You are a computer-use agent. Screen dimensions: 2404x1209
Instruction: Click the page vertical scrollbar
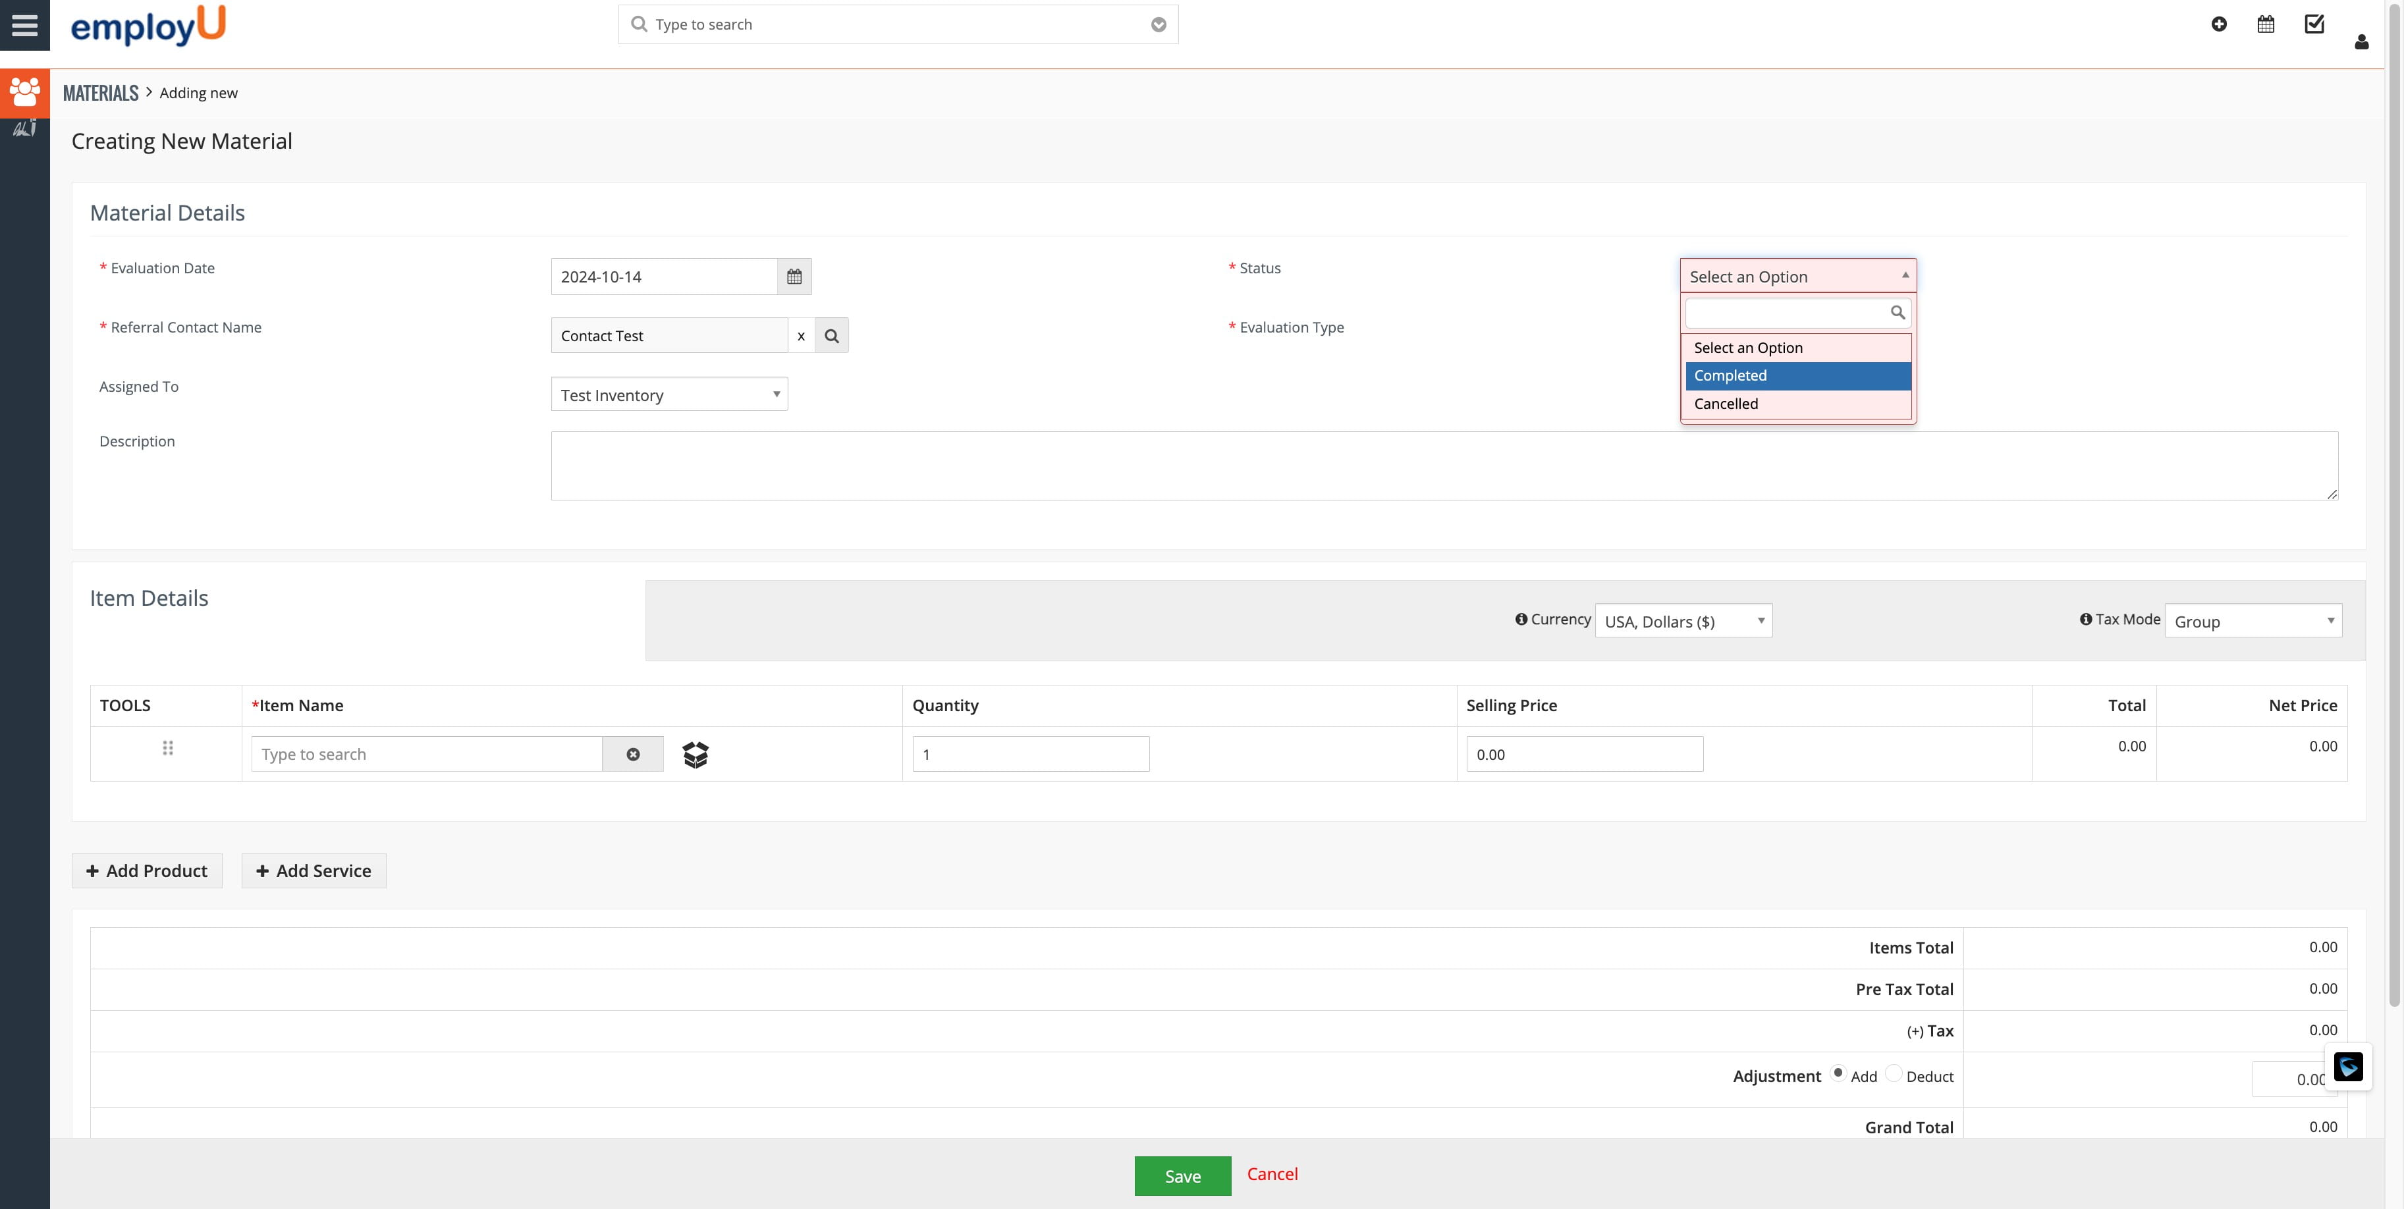(2395, 504)
